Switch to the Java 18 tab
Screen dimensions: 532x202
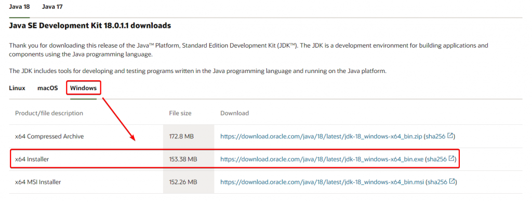(x=19, y=7)
